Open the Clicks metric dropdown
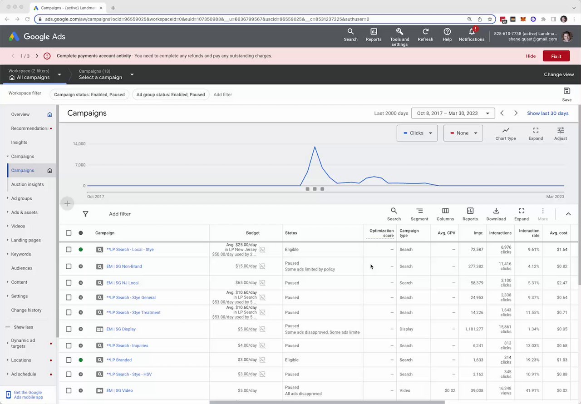 click(417, 133)
